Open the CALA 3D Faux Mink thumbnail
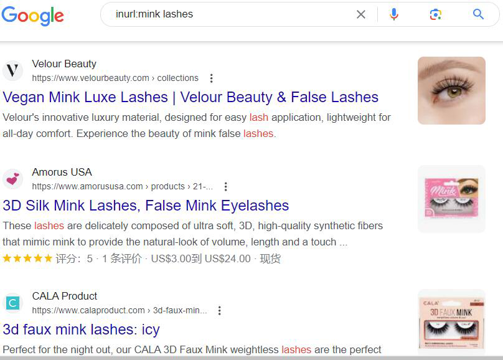This screenshot has height=360, width=503. [x=451, y=322]
